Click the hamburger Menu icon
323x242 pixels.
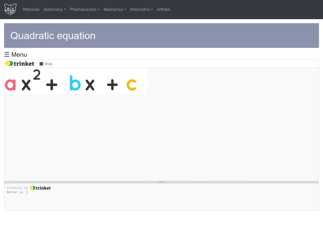point(7,54)
